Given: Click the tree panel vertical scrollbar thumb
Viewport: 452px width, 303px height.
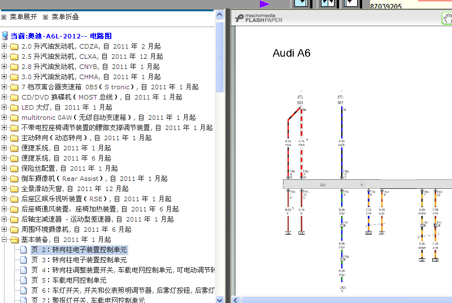Looking at the screenshot, I should (x=219, y=57).
